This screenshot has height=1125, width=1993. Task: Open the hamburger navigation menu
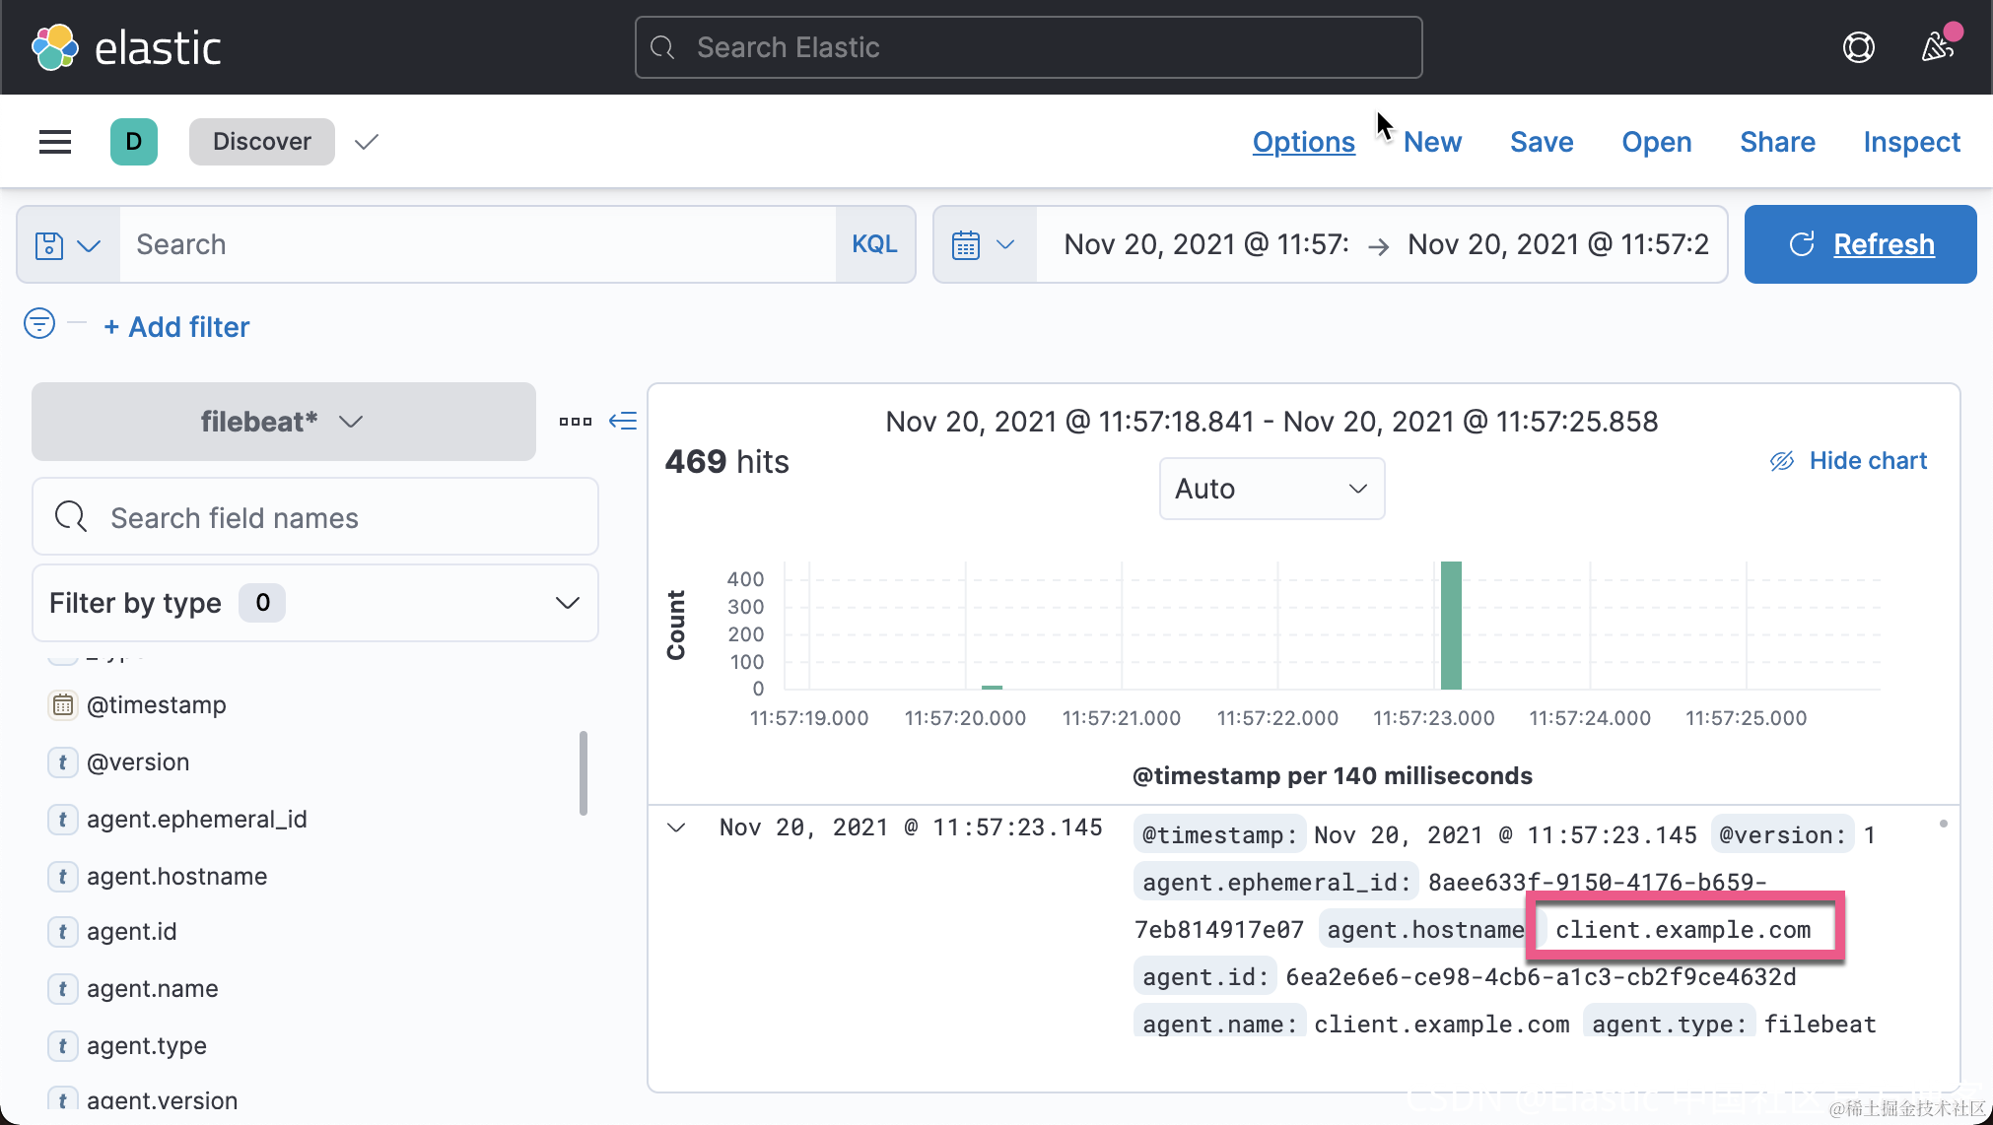pyautogui.click(x=55, y=142)
